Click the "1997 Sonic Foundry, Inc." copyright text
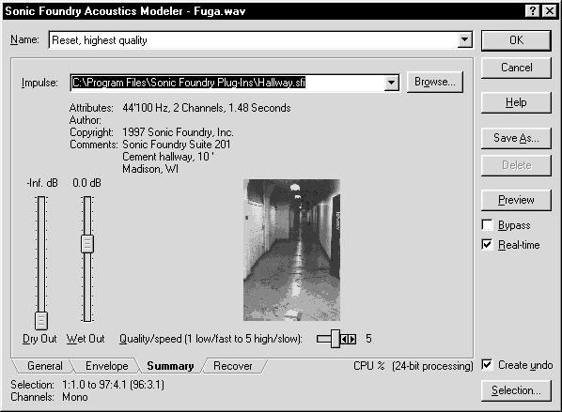Image resolution: width=562 pixels, height=412 pixels. click(x=178, y=132)
